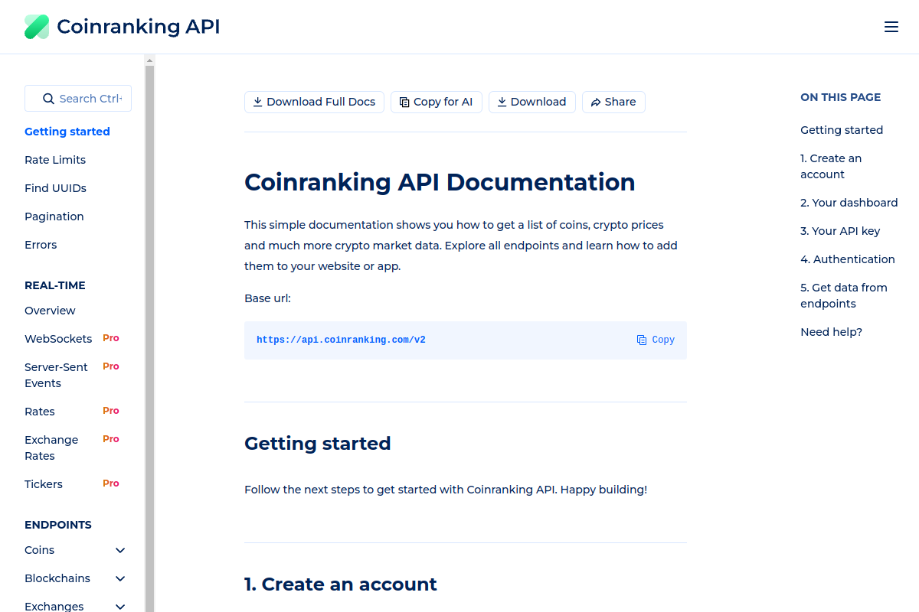Click the Pro badge next to Rates
This screenshot has height=612, width=919.
point(111,411)
